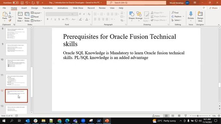This screenshot has width=221, height=124.
Task: Toggle ribbon display options icon
Action: pyautogui.click(x=195, y=3)
